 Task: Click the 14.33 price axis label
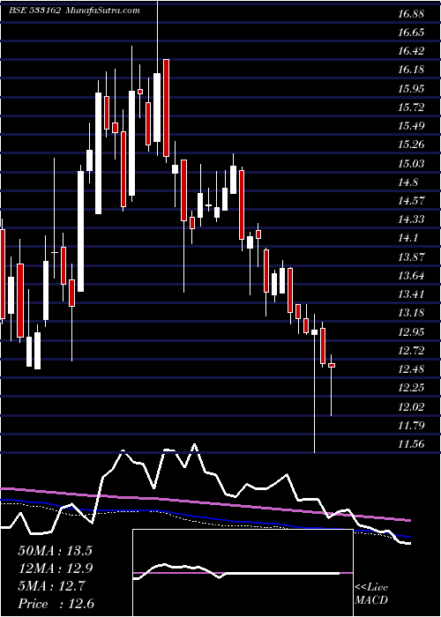tap(411, 219)
